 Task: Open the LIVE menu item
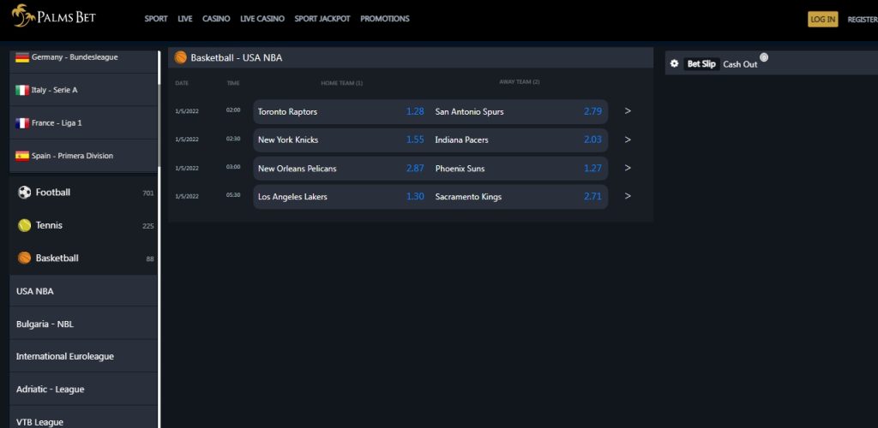tap(185, 19)
